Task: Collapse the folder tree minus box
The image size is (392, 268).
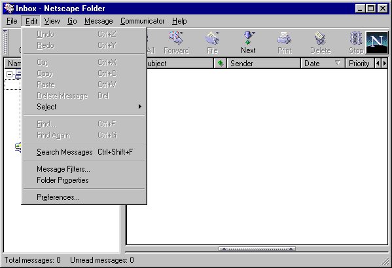Action: [10, 74]
